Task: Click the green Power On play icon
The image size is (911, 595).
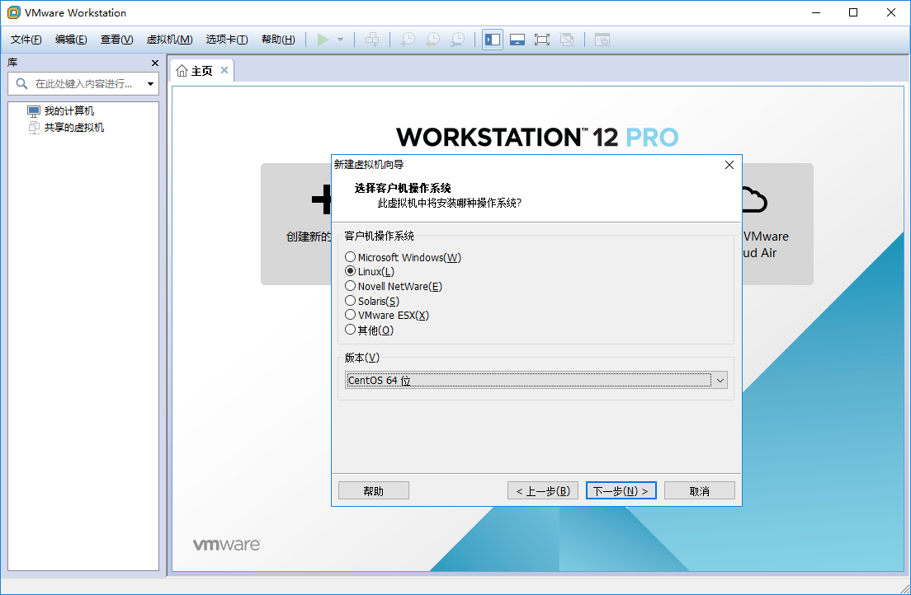Action: (x=323, y=40)
